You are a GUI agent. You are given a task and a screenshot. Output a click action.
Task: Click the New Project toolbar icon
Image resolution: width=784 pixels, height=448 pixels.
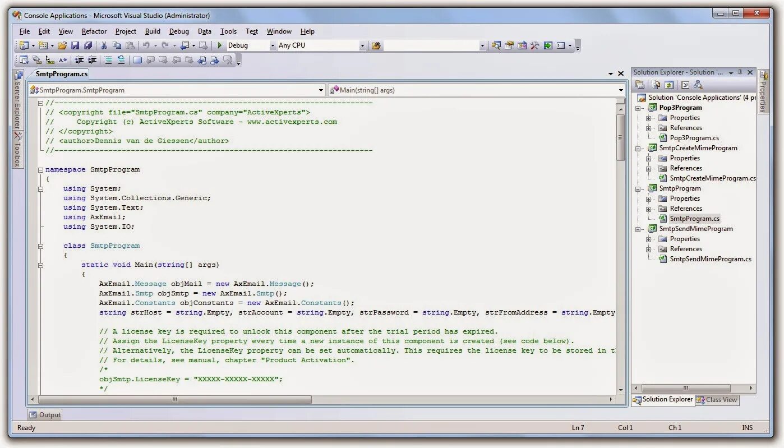(x=24, y=45)
